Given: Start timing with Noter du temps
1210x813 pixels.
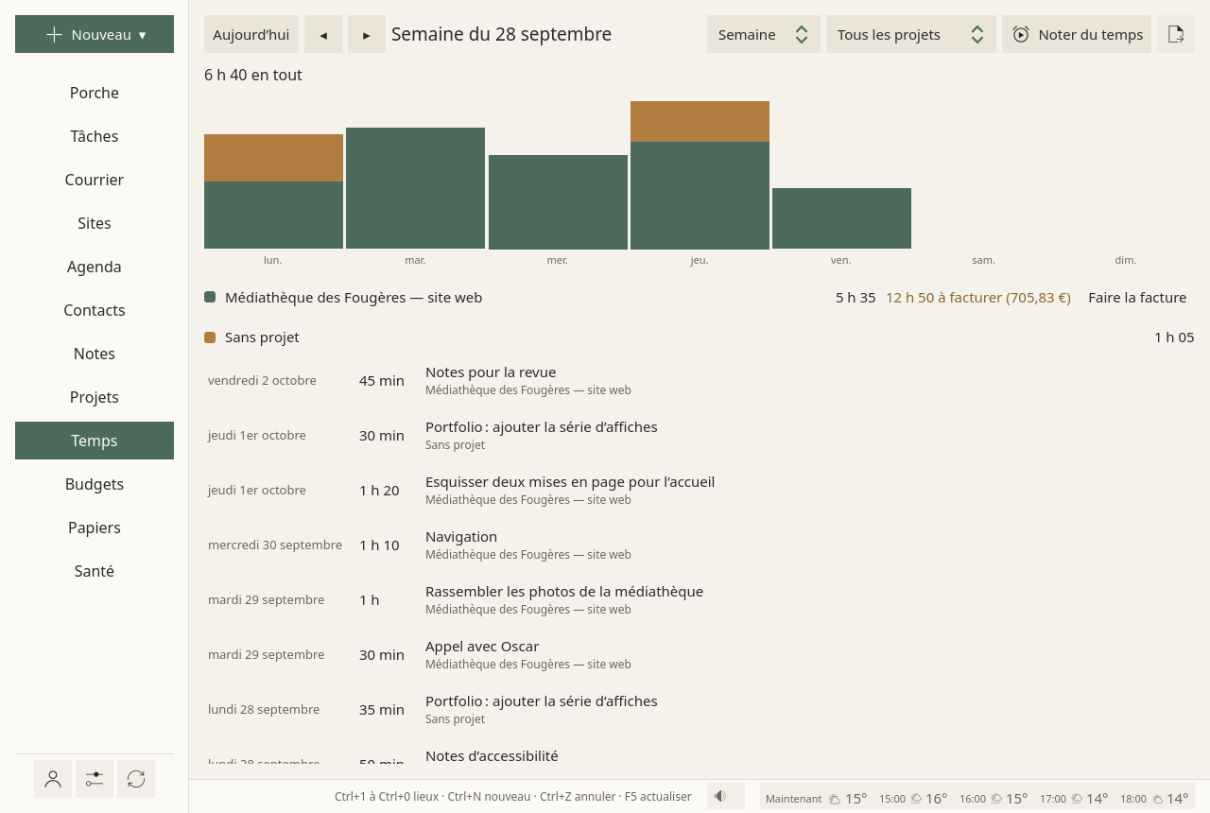Looking at the screenshot, I should [x=1077, y=34].
